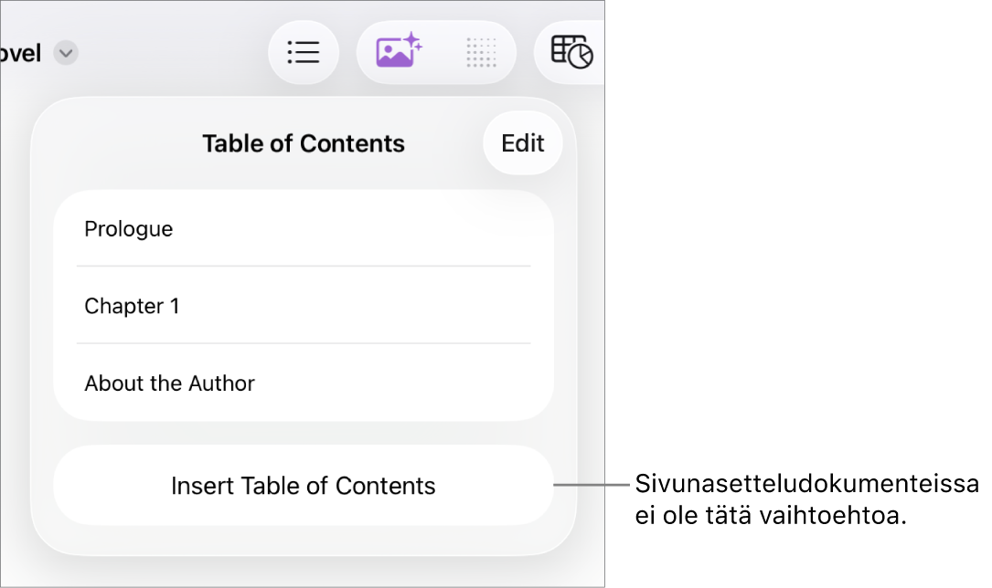
Task: Click the document title text in toolbar
Action: [x=21, y=54]
